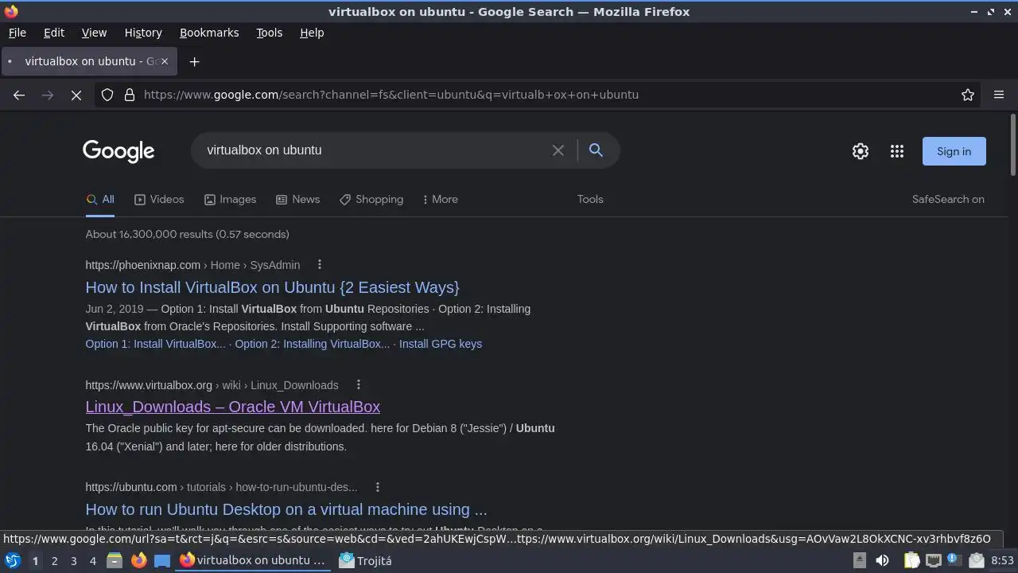Image resolution: width=1018 pixels, height=573 pixels.
Task: Switch to Shopping results
Action: click(371, 199)
